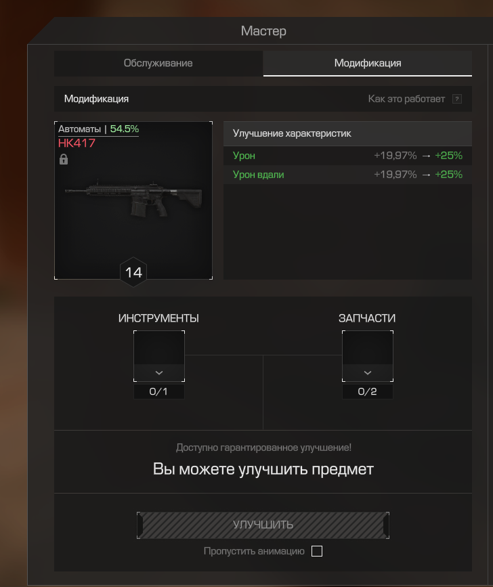Select the Модификация tab
This screenshot has width=493, height=587.
[368, 63]
